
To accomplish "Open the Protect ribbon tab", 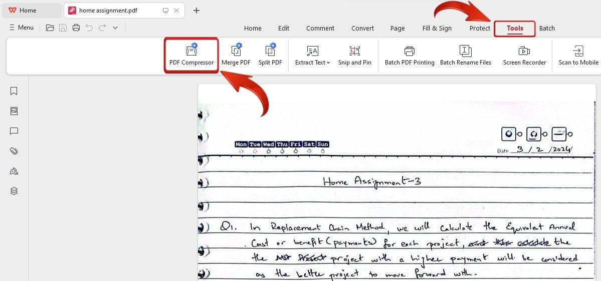I will (x=480, y=28).
